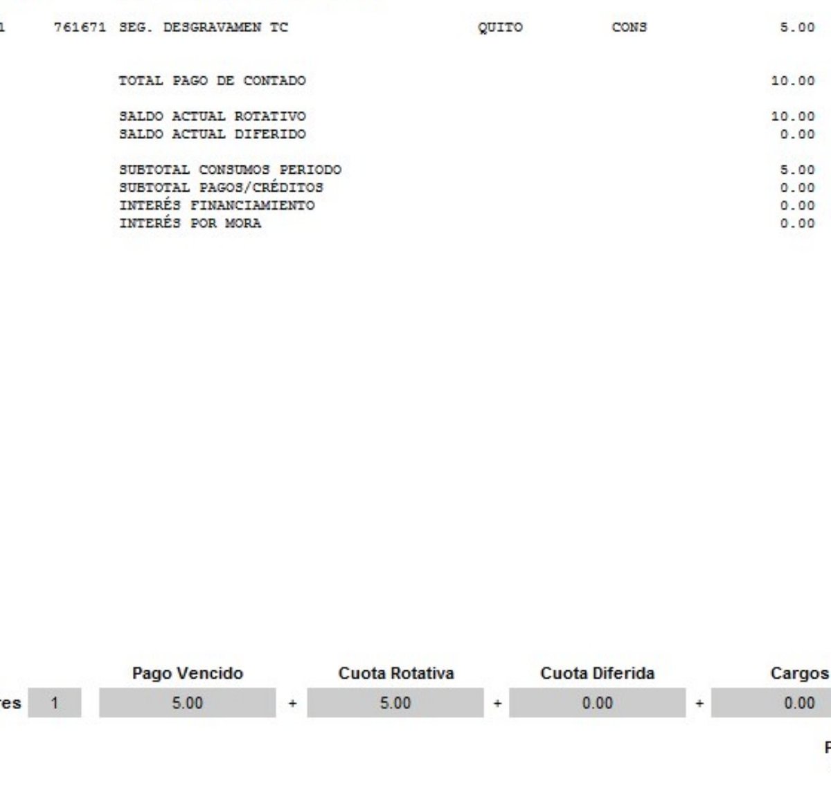Click the Cuota Rotativa heading

tap(396, 673)
